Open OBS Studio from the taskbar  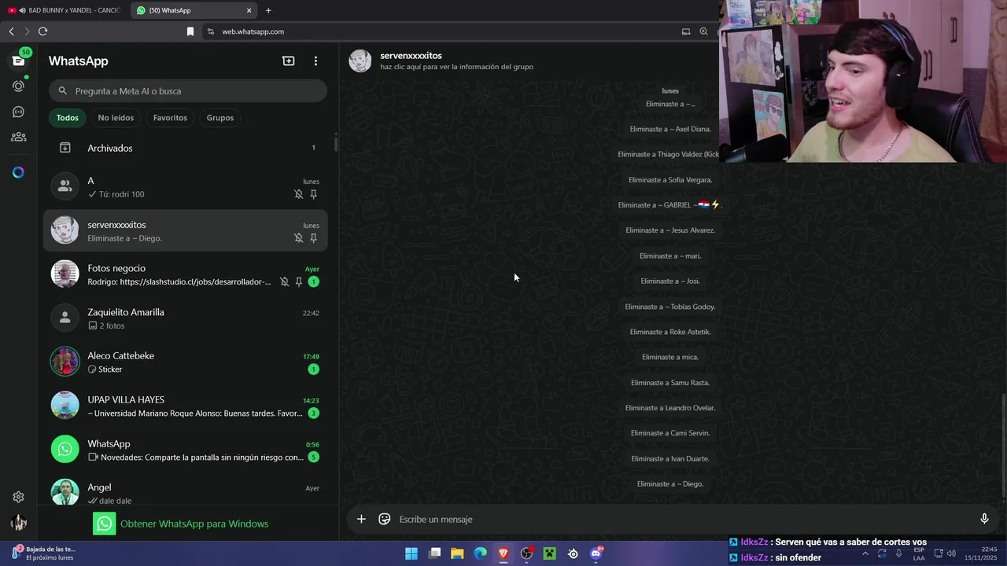coord(526,553)
